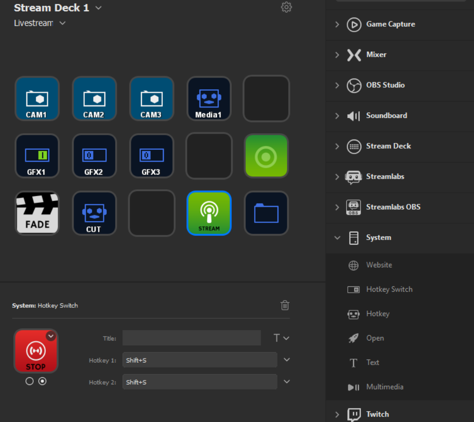
Task: Click the FADE clapperboard key
Action: (x=37, y=213)
